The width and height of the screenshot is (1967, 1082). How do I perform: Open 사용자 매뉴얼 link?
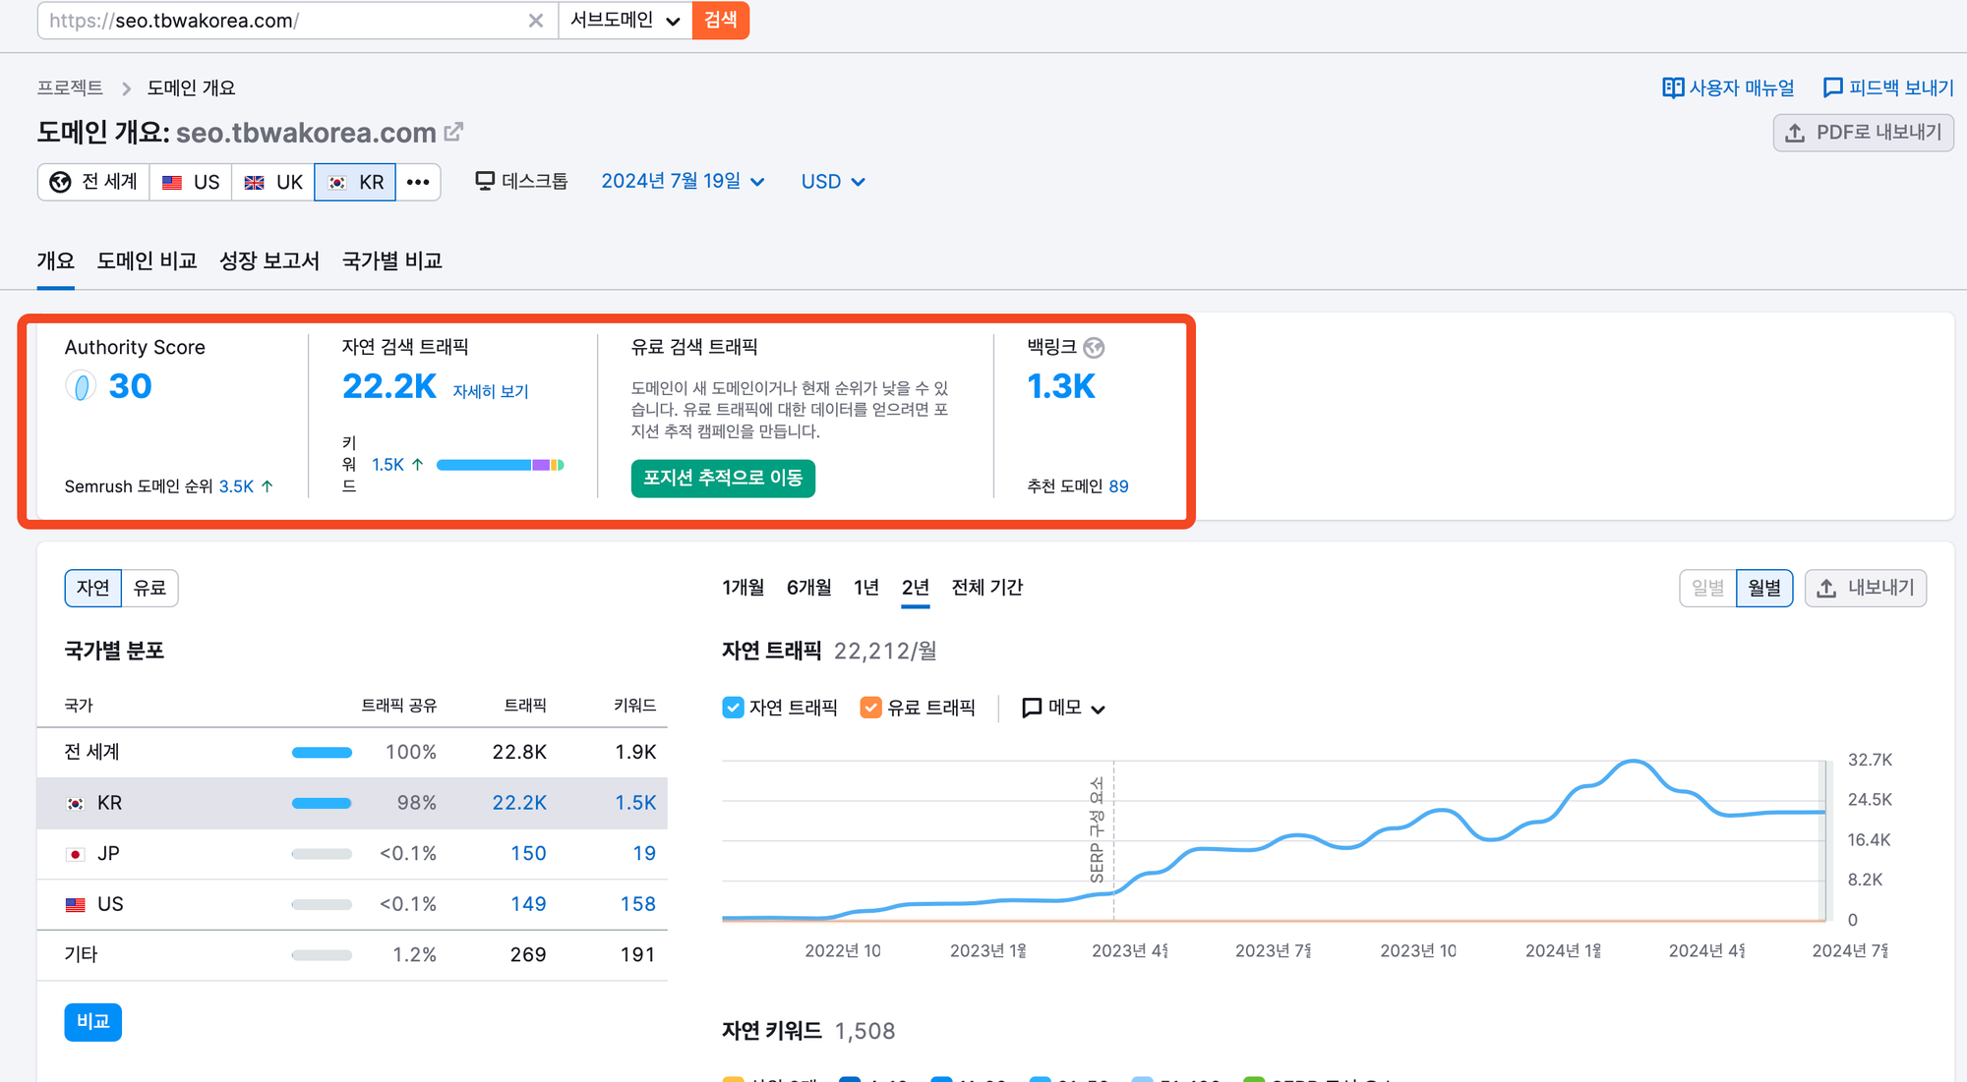point(1729,87)
